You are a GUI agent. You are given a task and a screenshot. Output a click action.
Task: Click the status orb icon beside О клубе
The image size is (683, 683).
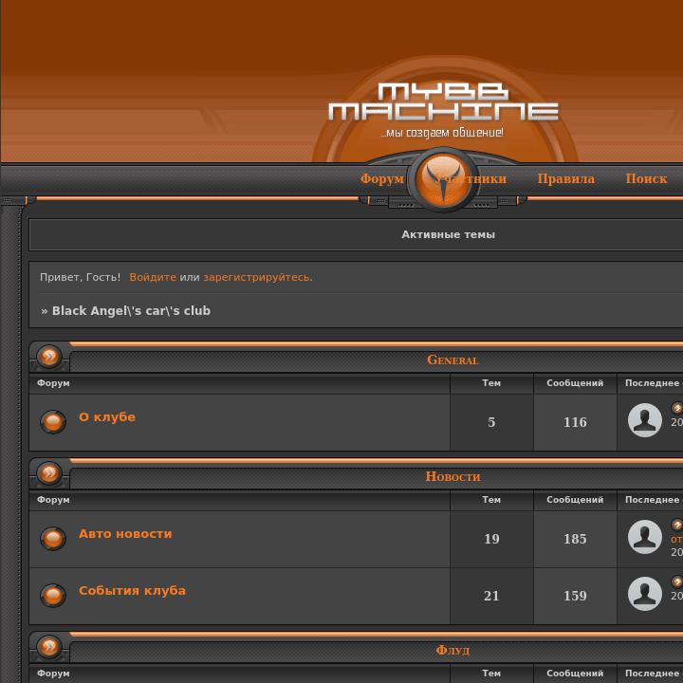coord(53,421)
